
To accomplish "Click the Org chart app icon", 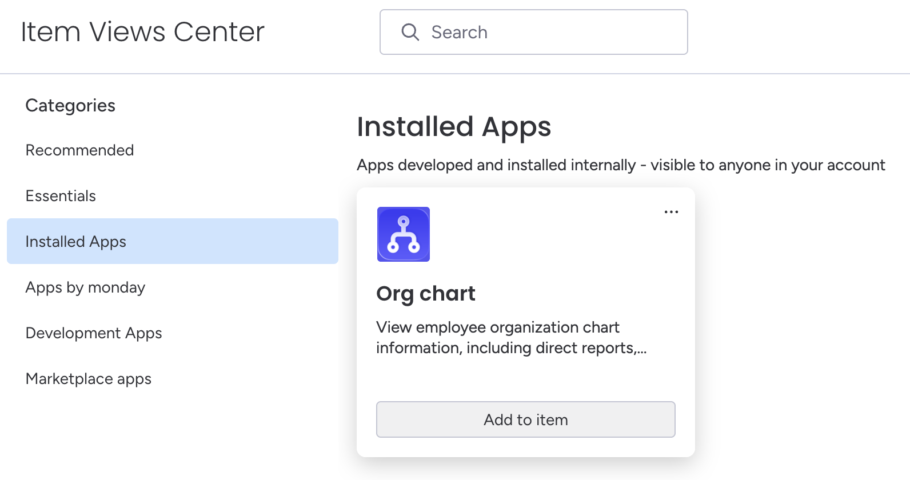I will click(x=403, y=234).
